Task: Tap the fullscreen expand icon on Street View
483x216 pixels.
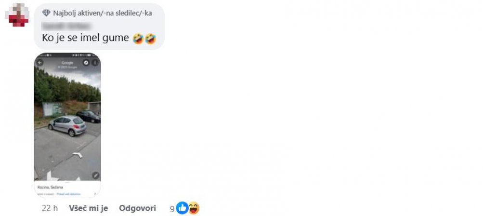Action: click(96, 175)
